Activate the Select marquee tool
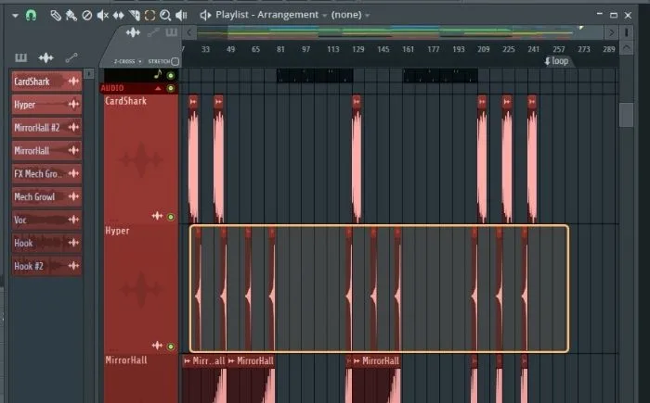Viewport: 650px width, 403px height. (149, 16)
